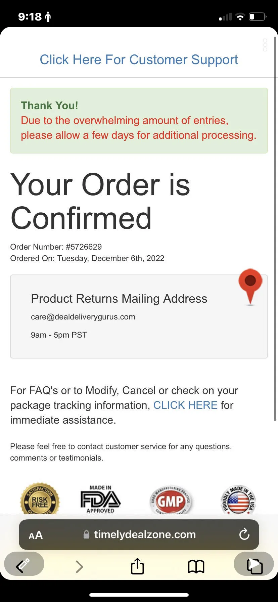Show open tabs switcher
The width and height of the screenshot is (278, 602).
click(254, 566)
